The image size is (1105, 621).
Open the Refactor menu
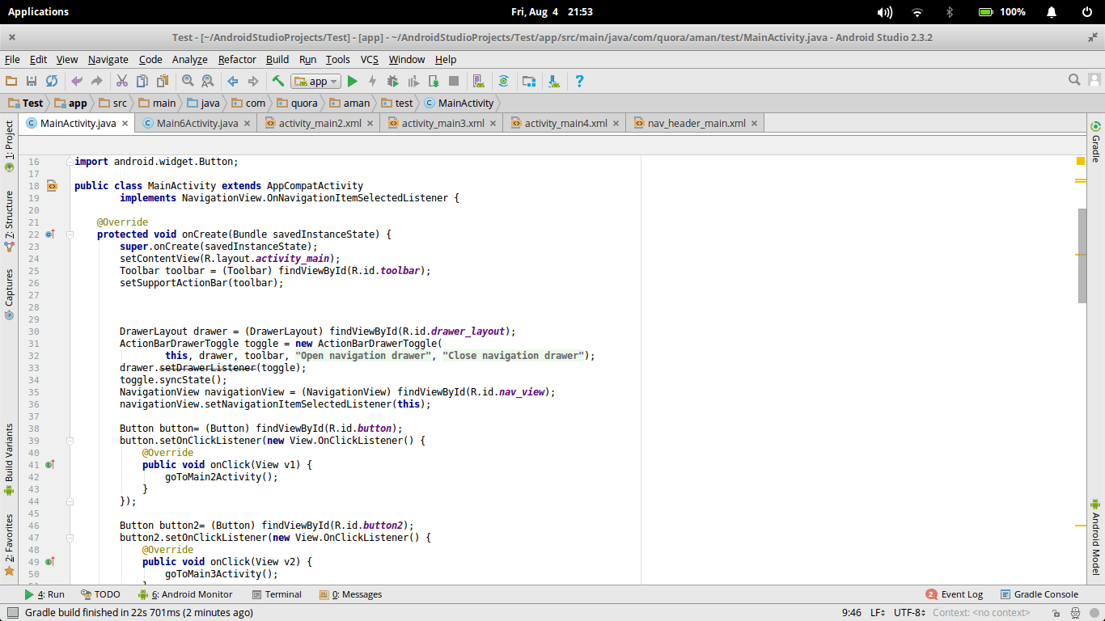click(x=237, y=60)
